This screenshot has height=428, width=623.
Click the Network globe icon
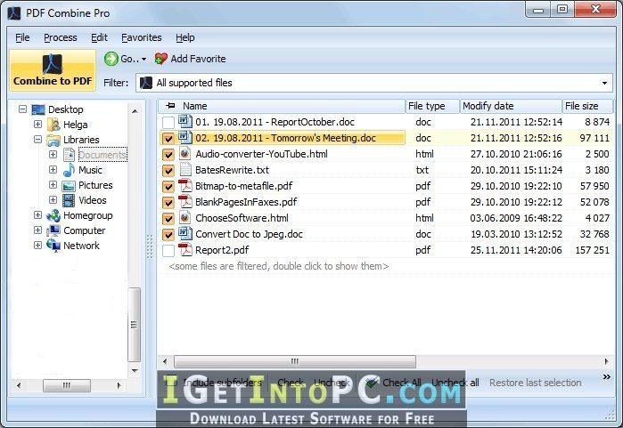point(53,246)
